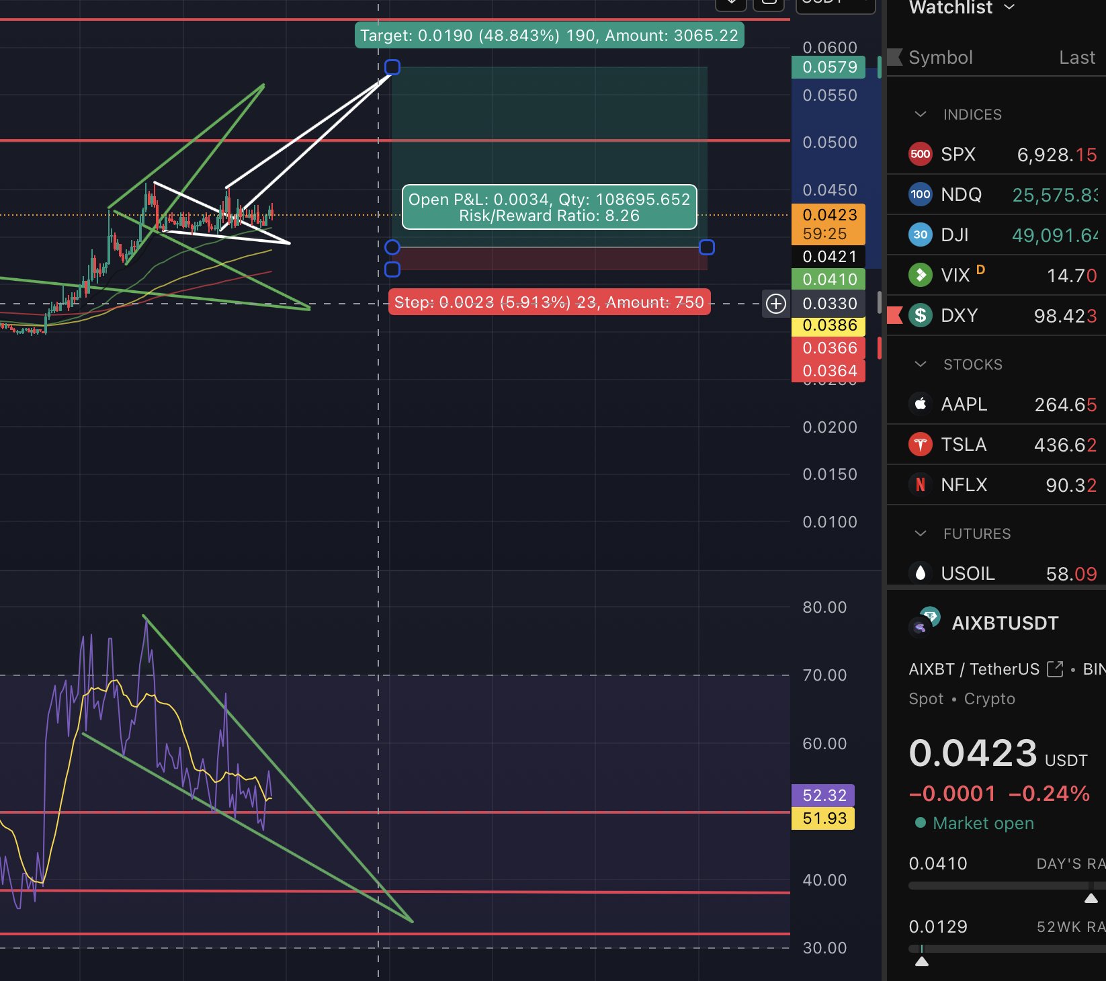Click the DJI 30 logo icon

pyautogui.click(x=921, y=235)
